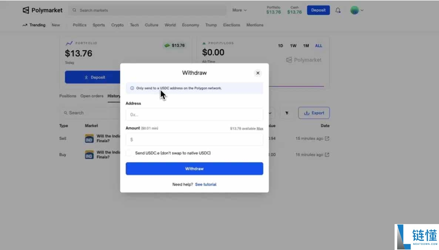Open the Crypto category
This screenshot has width=439, height=250.
117,25
